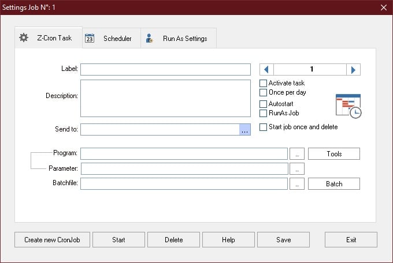Screen dimensions: 393x263
Task: Select the Z-Cron Task tab
Action: point(48,38)
